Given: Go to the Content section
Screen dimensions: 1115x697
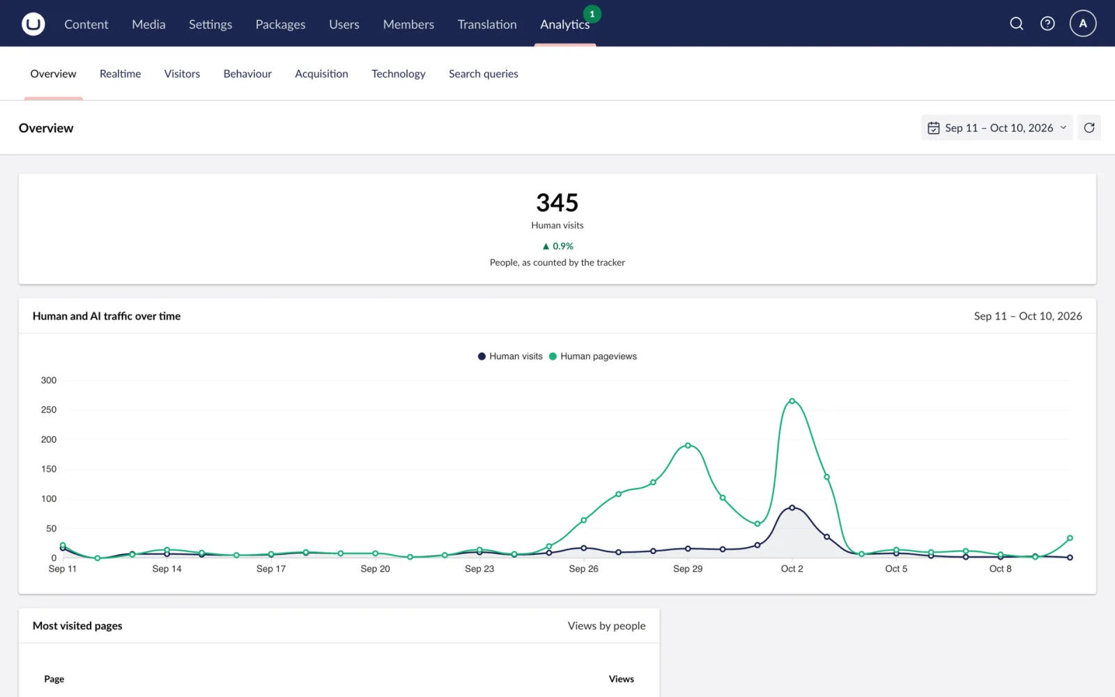Looking at the screenshot, I should (x=86, y=24).
